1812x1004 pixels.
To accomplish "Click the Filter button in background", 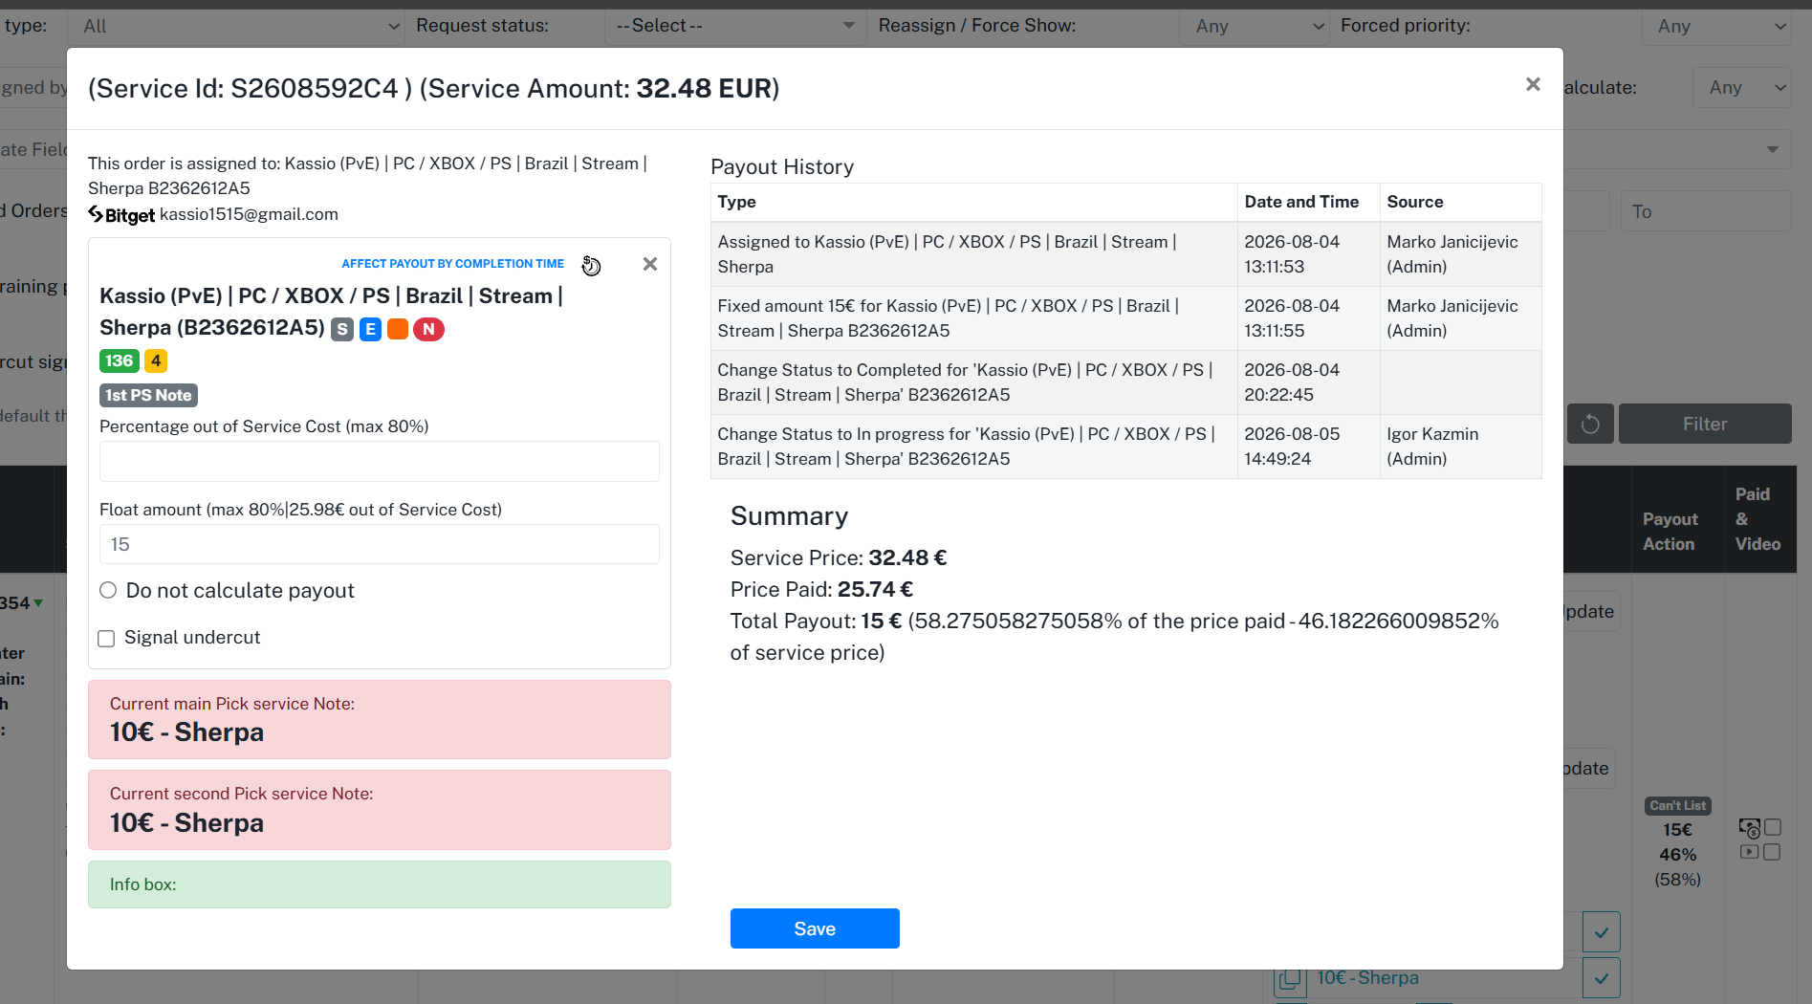I will click(1705, 424).
